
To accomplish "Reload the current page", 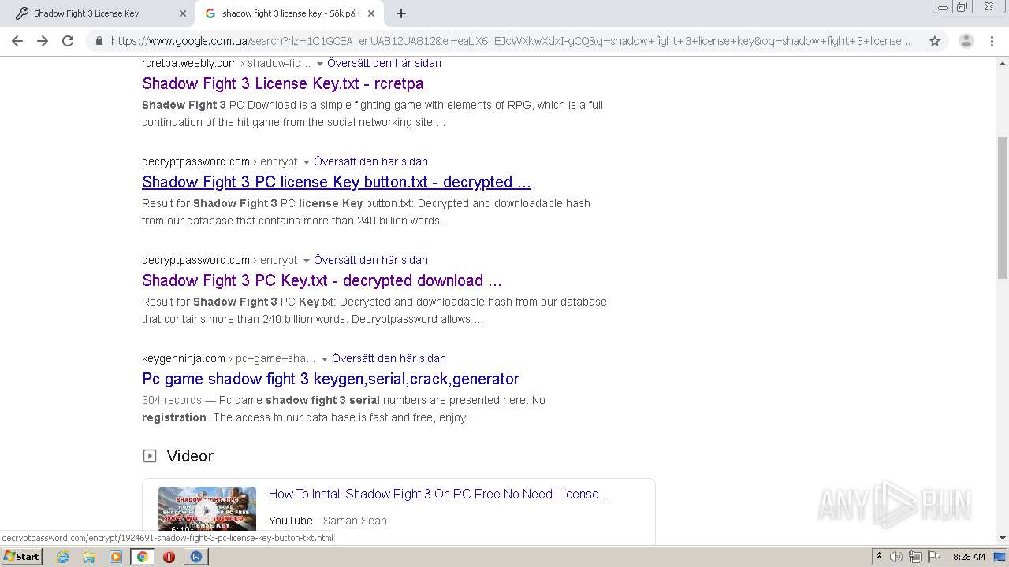I will [x=68, y=41].
